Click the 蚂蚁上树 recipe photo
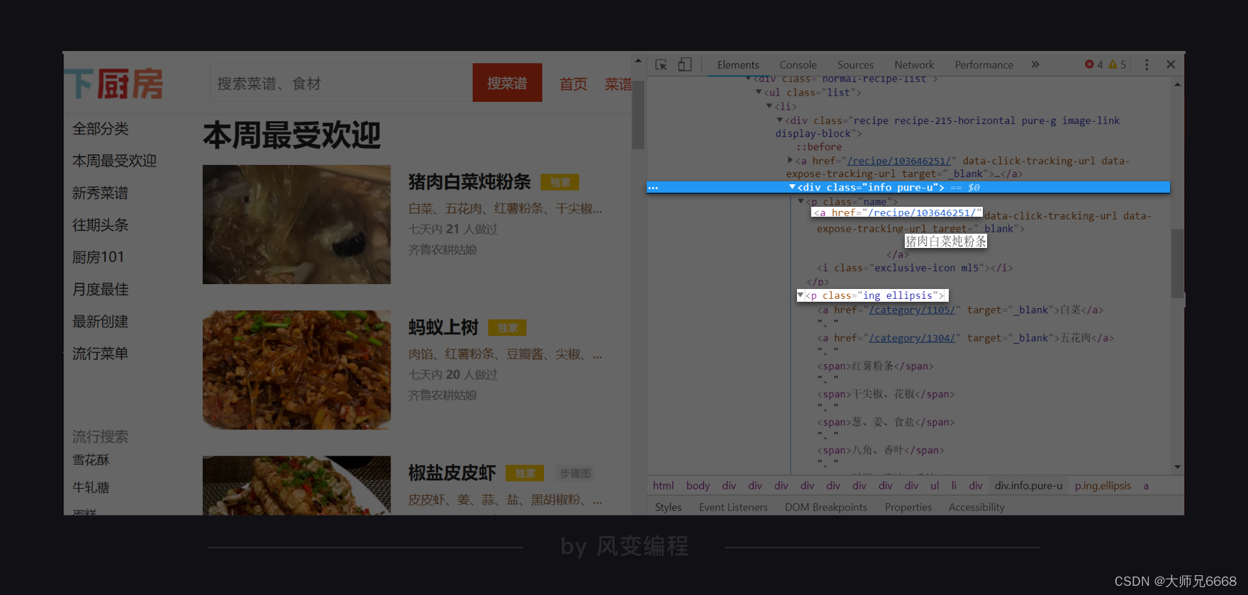 pyautogui.click(x=296, y=370)
